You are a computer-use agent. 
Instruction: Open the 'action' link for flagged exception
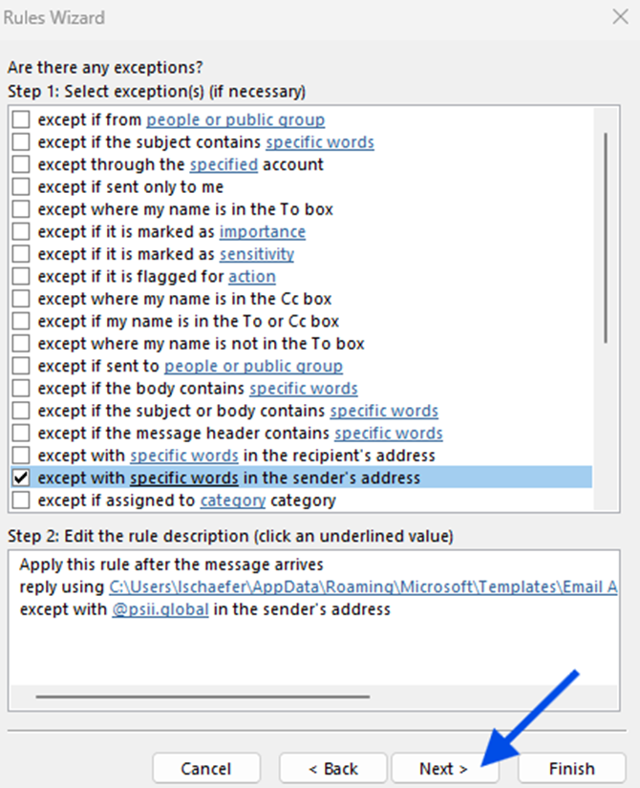251,277
